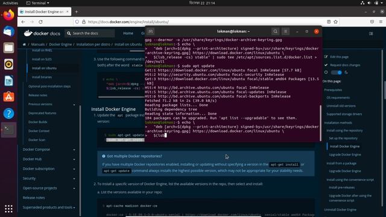Open Deprecated features sidebar link
386x217 pixels.
pos(42,113)
